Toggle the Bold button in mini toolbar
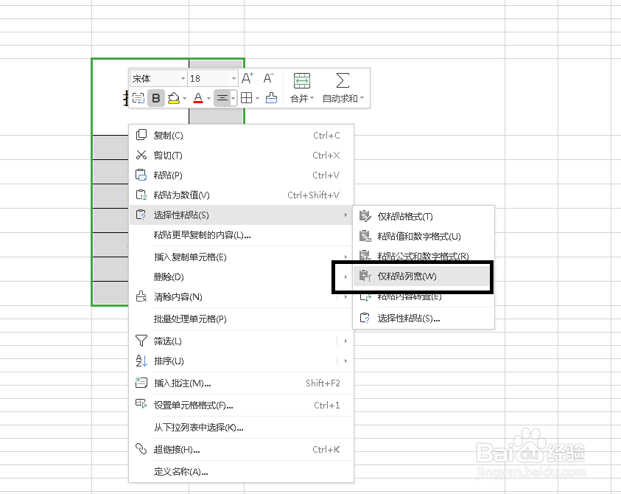The height and width of the screenshot is (494, 621). tap(156, 98)
